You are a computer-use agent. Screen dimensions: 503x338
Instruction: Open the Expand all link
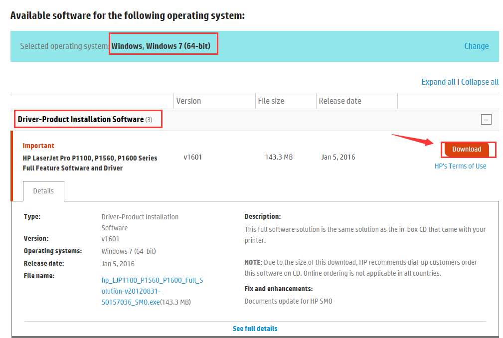(x=438, y=82)
